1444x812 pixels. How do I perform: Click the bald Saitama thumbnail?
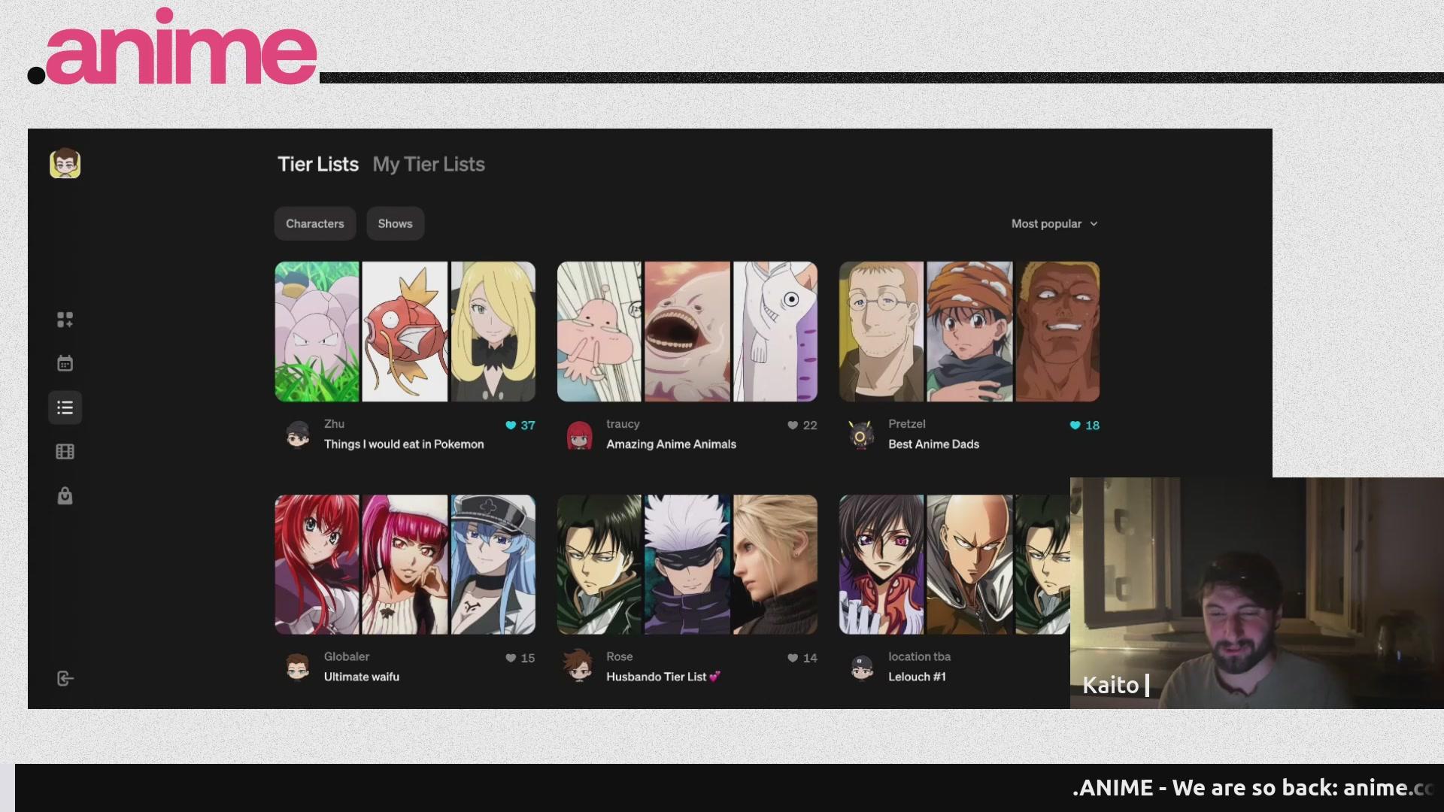pyautogui.click(x=969, y=565)
